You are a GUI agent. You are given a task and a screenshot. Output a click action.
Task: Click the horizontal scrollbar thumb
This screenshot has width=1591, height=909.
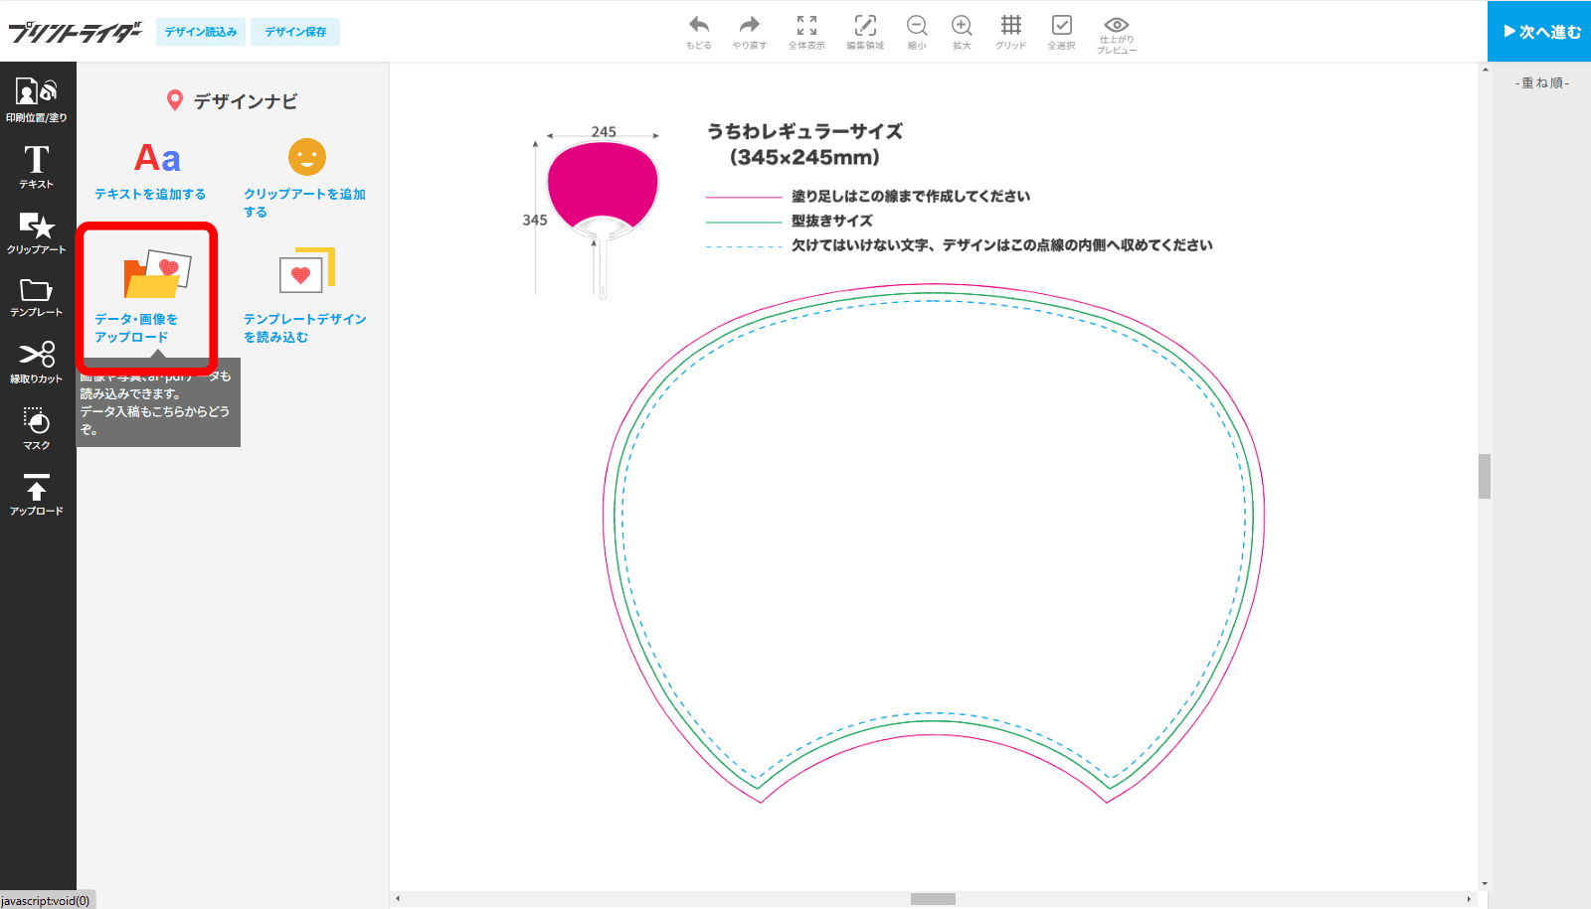click(933, 899)
